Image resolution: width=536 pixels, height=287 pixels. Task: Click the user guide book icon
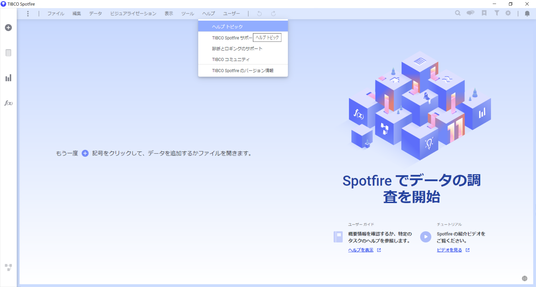click(x=338, y=237)
